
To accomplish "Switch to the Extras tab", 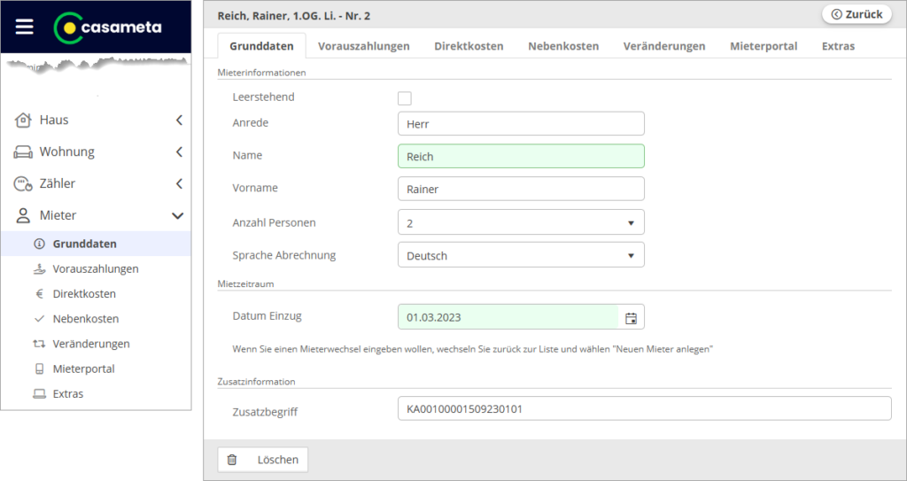I will coord(838,46).
